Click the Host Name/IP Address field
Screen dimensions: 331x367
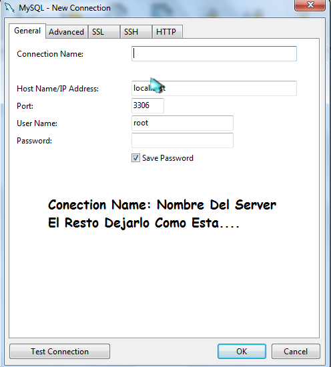point(214,88)
